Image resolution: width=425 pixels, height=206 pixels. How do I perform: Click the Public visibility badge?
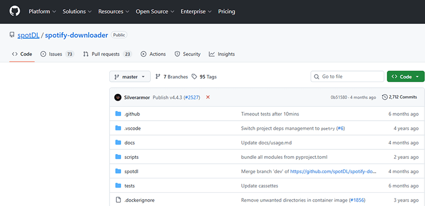[x=119, y=35]
